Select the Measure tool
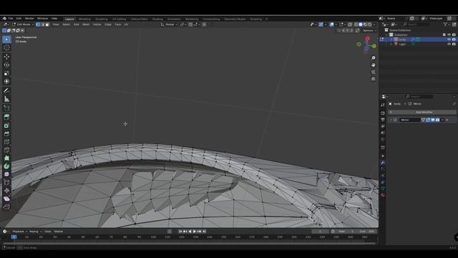This screenshot has height=258, width=458. pyautogui.click(x=6, y=99)
